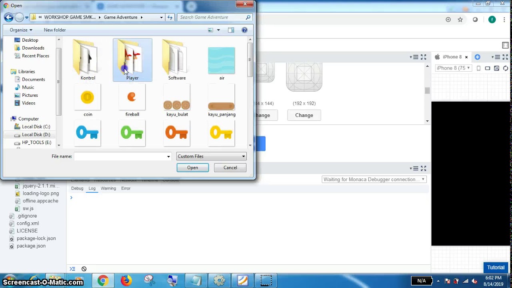Open Firefox from the Windows taskbar
The width and height of the screenshot is (512, 288).
coord(126,280)
